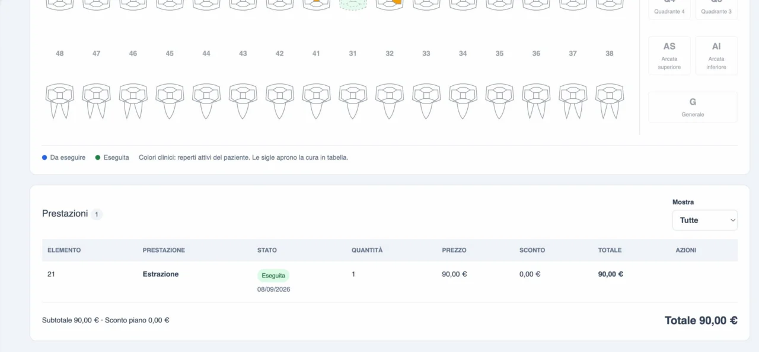Select tooth 47 diagram in lower arch

pos(97,101)
